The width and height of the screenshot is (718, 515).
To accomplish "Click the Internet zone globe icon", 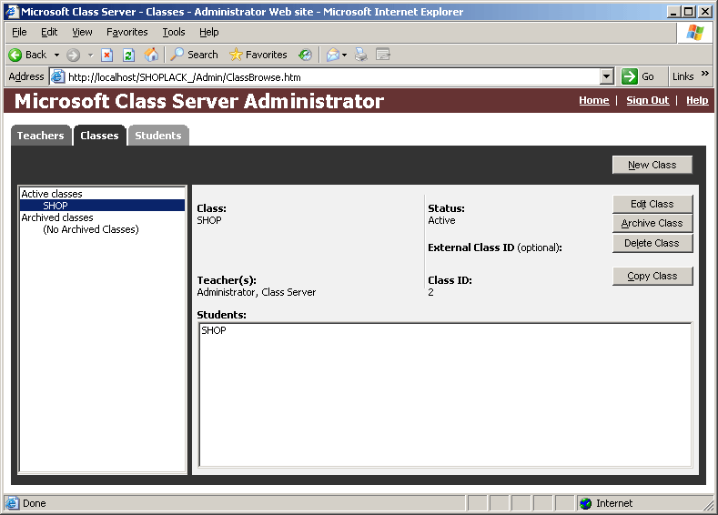I will tap(586, 503).
